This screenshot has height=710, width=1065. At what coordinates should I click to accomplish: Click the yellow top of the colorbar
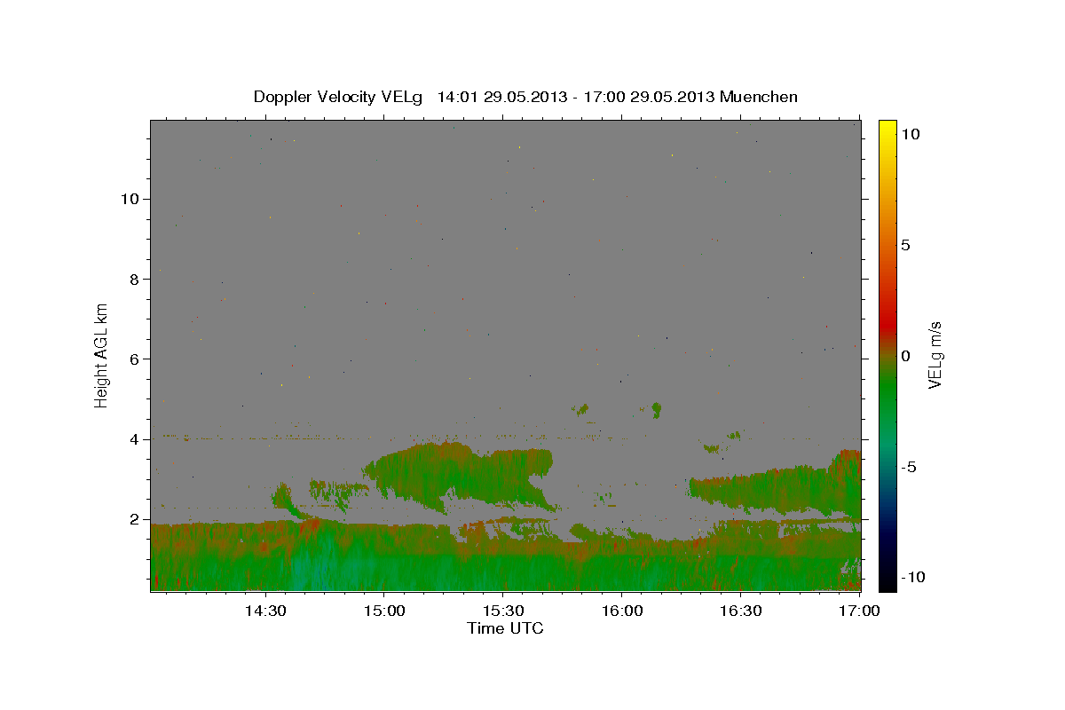887,129
